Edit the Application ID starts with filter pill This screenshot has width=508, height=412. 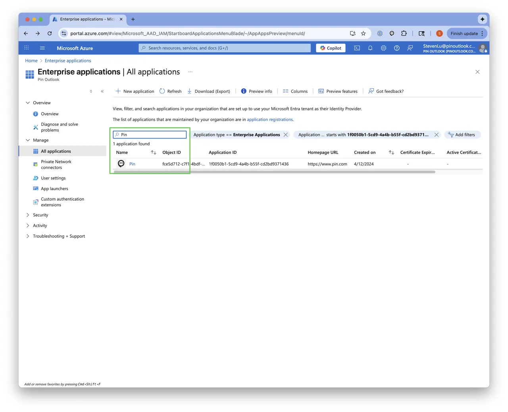pyautogui.click(x=363, y=135)
